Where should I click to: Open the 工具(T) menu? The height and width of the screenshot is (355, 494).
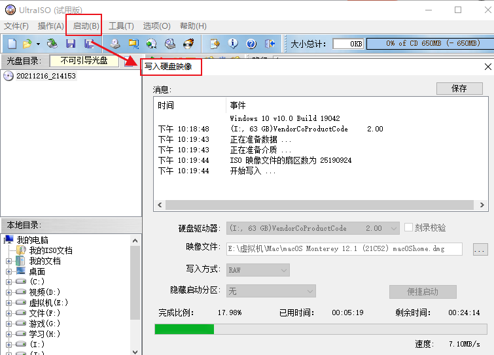coord(121,25)
